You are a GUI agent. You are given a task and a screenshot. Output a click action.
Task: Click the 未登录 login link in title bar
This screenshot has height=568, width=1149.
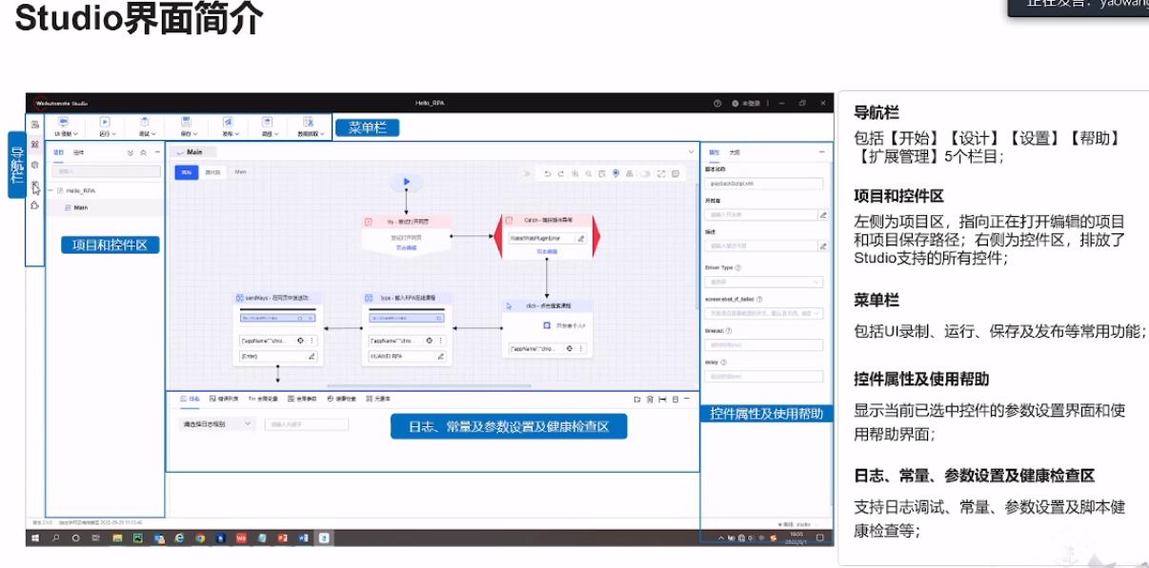[747, 103]
